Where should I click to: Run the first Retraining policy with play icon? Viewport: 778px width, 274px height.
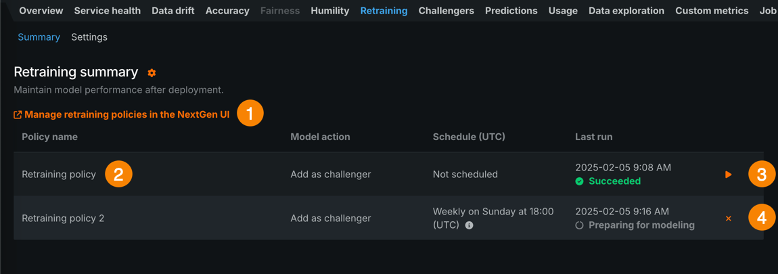coord(729,175)
